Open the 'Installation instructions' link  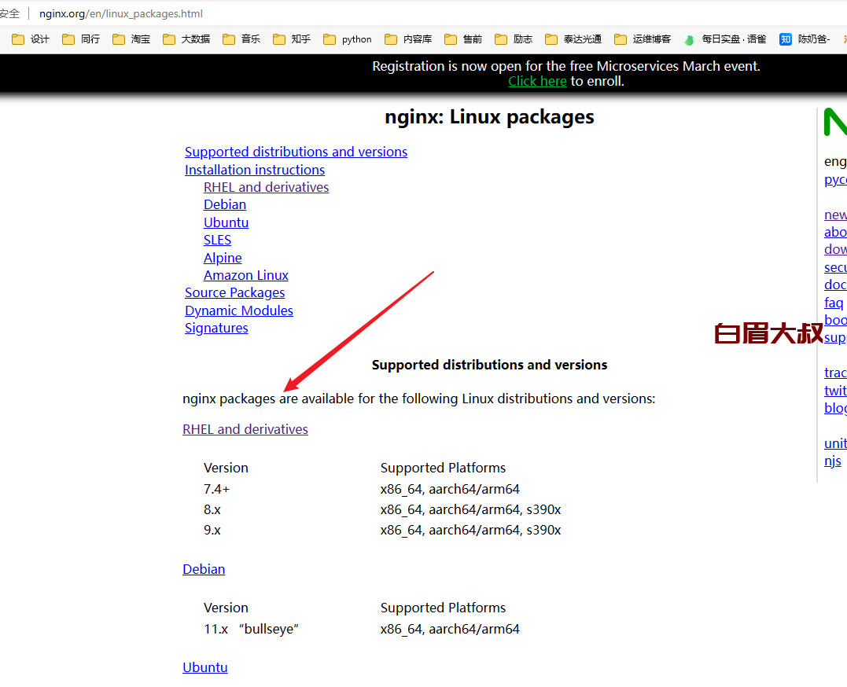point(255,170)
